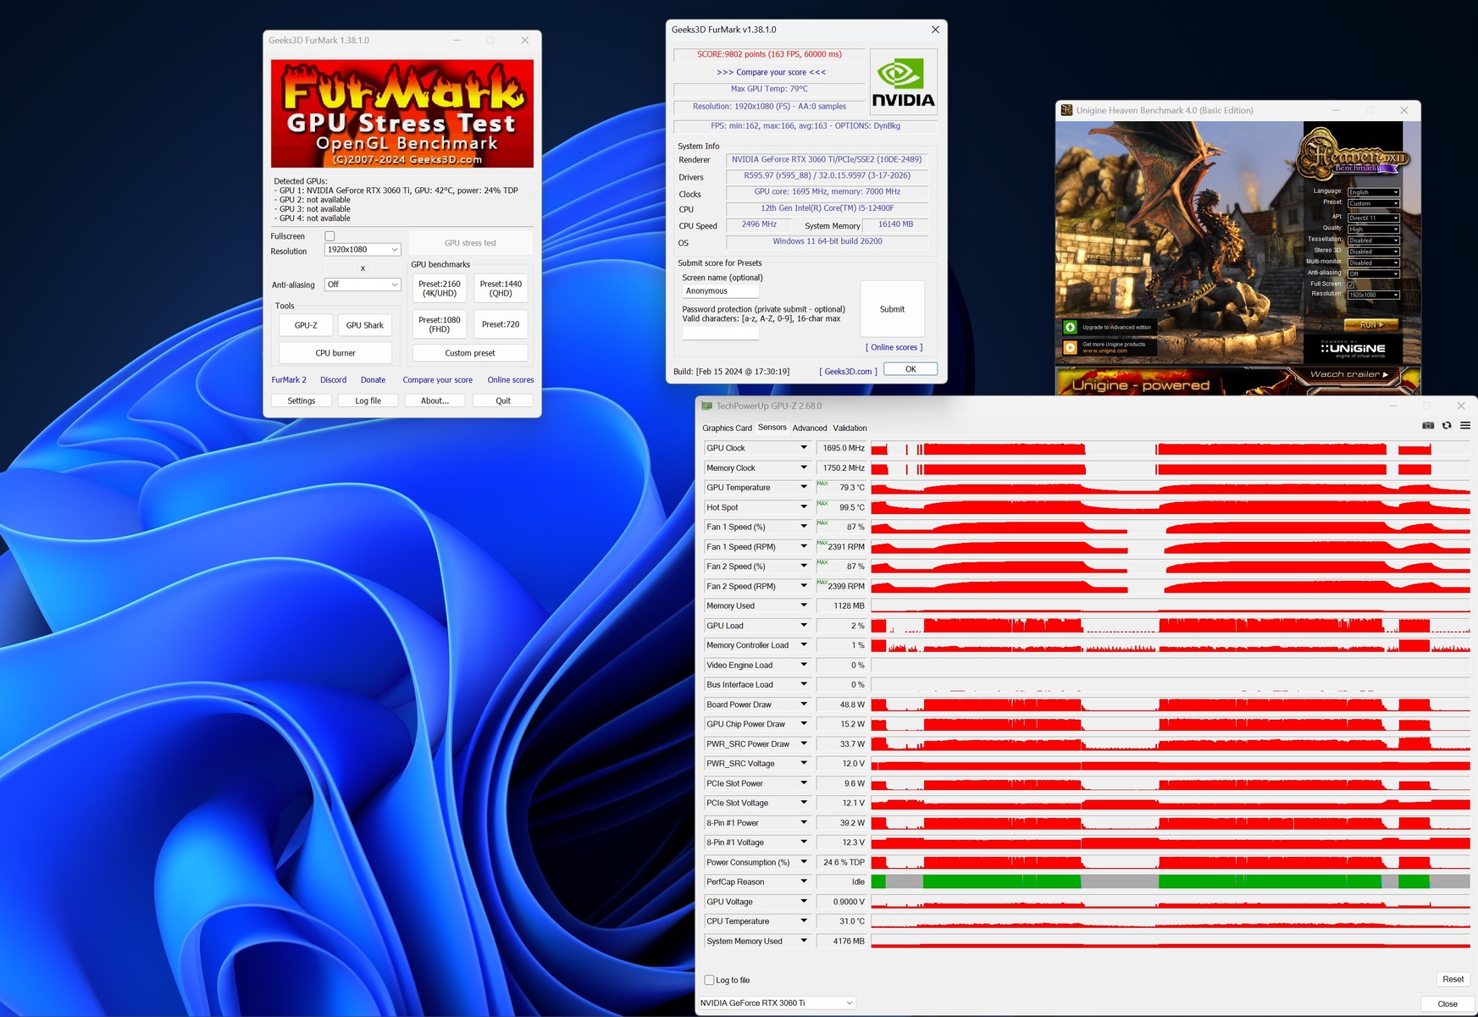
Task: Open the FurMark Log file
Action: (368, 401)
